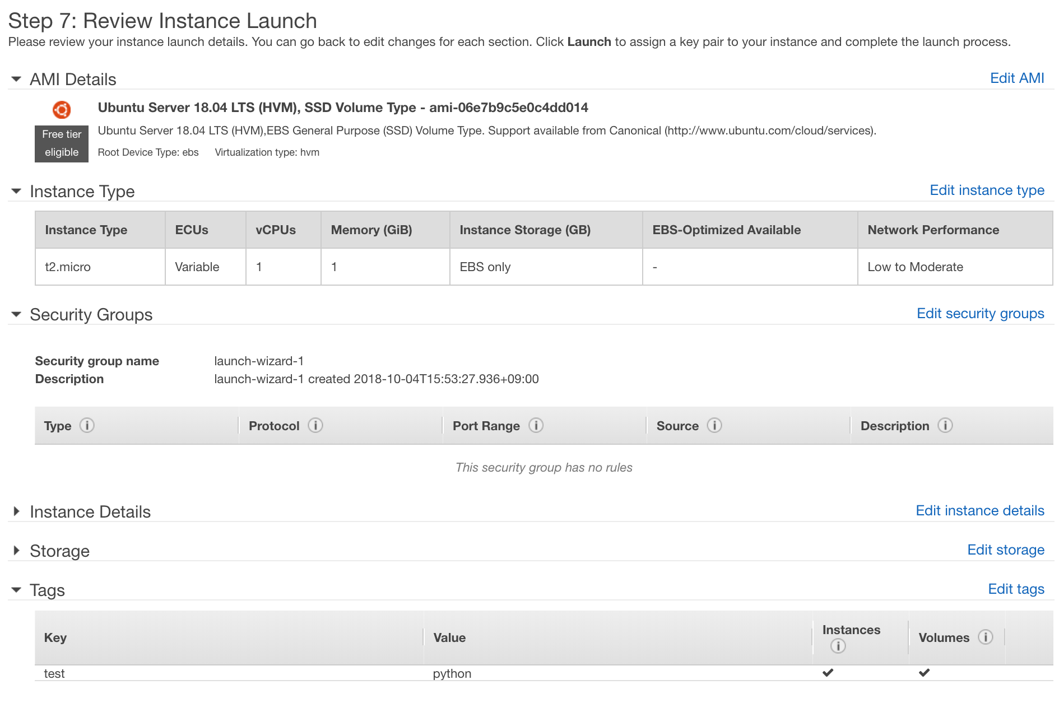This screenshot has height=717, width=1059.
Task: Click the Port Range info icon
Action: tap(536, 426)
